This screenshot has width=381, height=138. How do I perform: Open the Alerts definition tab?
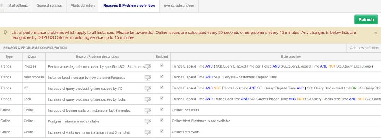click(x=83, y=6)
